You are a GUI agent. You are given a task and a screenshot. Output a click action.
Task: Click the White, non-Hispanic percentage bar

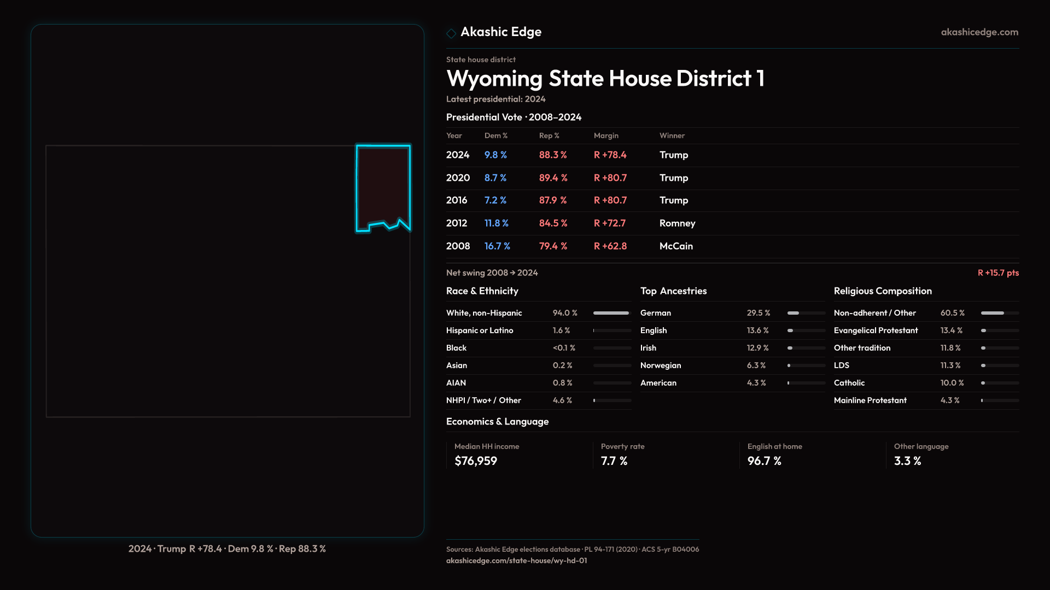pyautogui.click(x=612, y=313)
